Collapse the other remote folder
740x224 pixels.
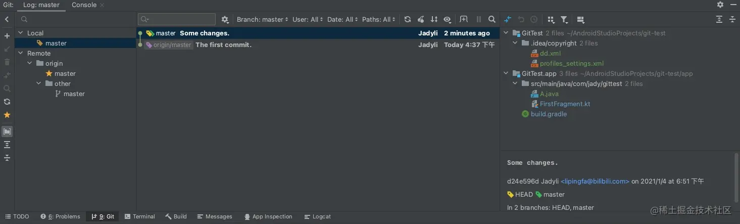39,83
